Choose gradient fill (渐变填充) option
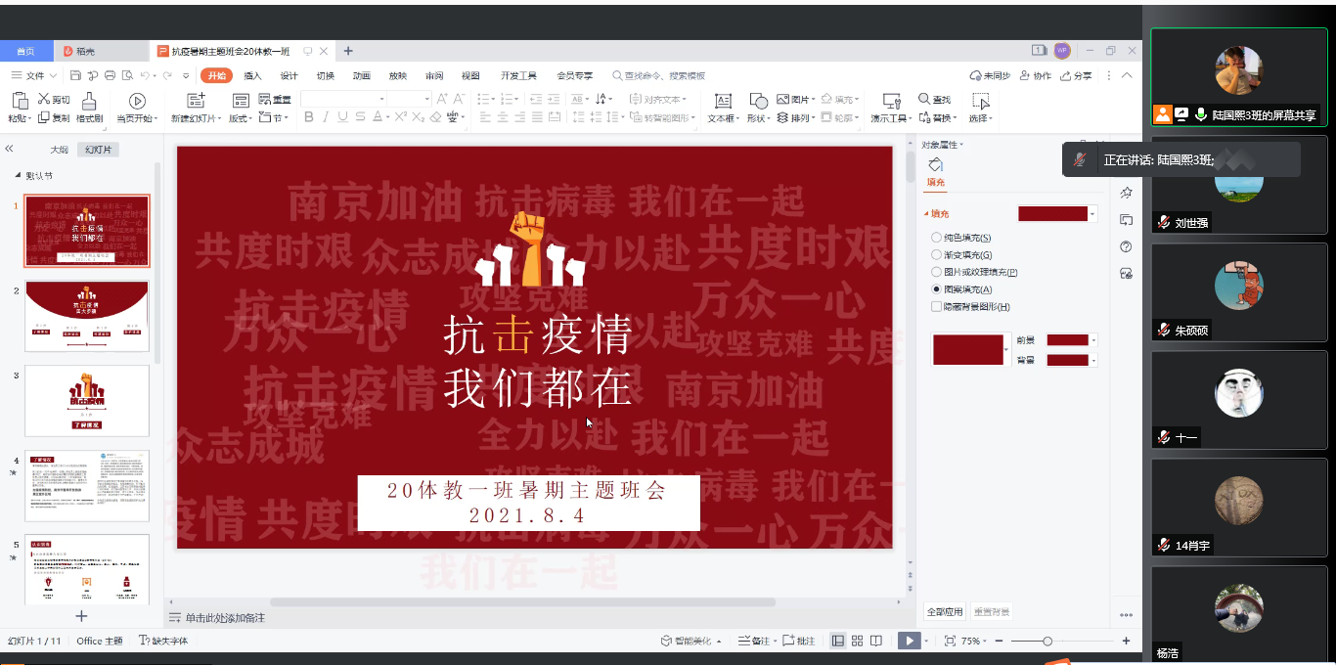This screenshot has height=665, width=1336. pyautogui.click(x=937, y=255)
